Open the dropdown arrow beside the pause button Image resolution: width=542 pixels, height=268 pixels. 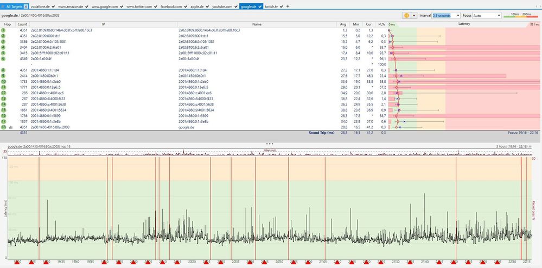click(x=414, y=16)
